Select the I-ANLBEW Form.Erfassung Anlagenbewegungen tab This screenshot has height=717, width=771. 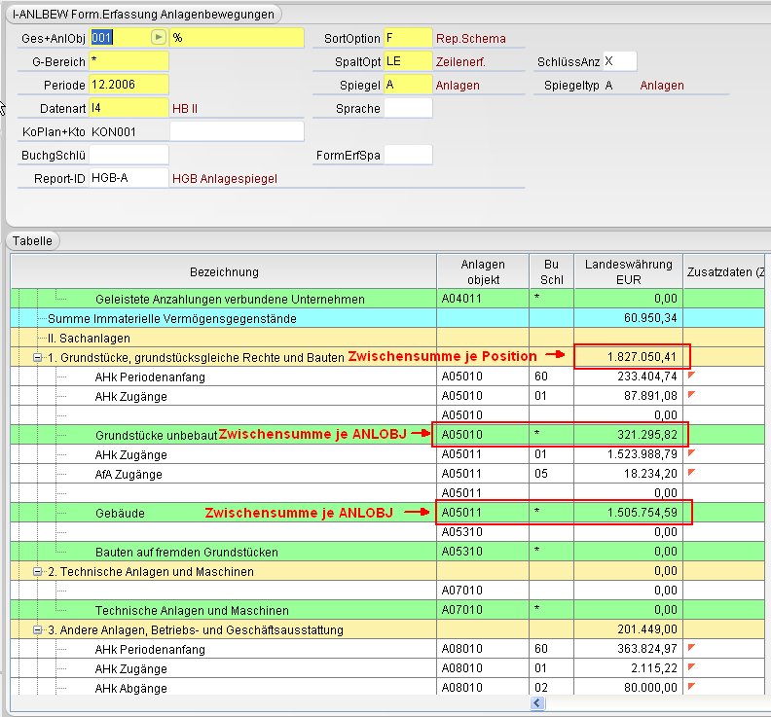point(143,15)
